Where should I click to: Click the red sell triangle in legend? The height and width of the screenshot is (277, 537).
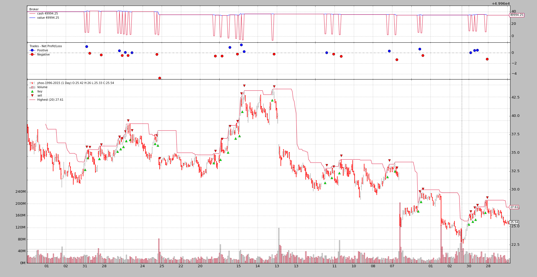click(32, 96)
